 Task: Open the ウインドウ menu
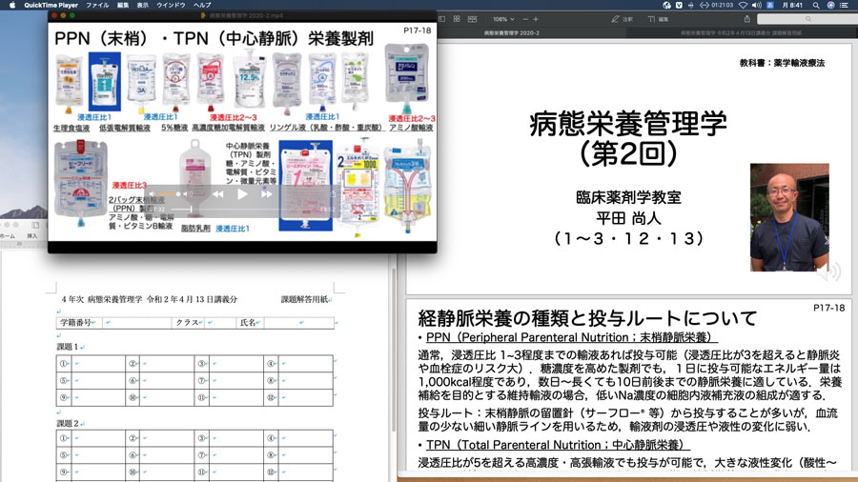coord(172,5)
